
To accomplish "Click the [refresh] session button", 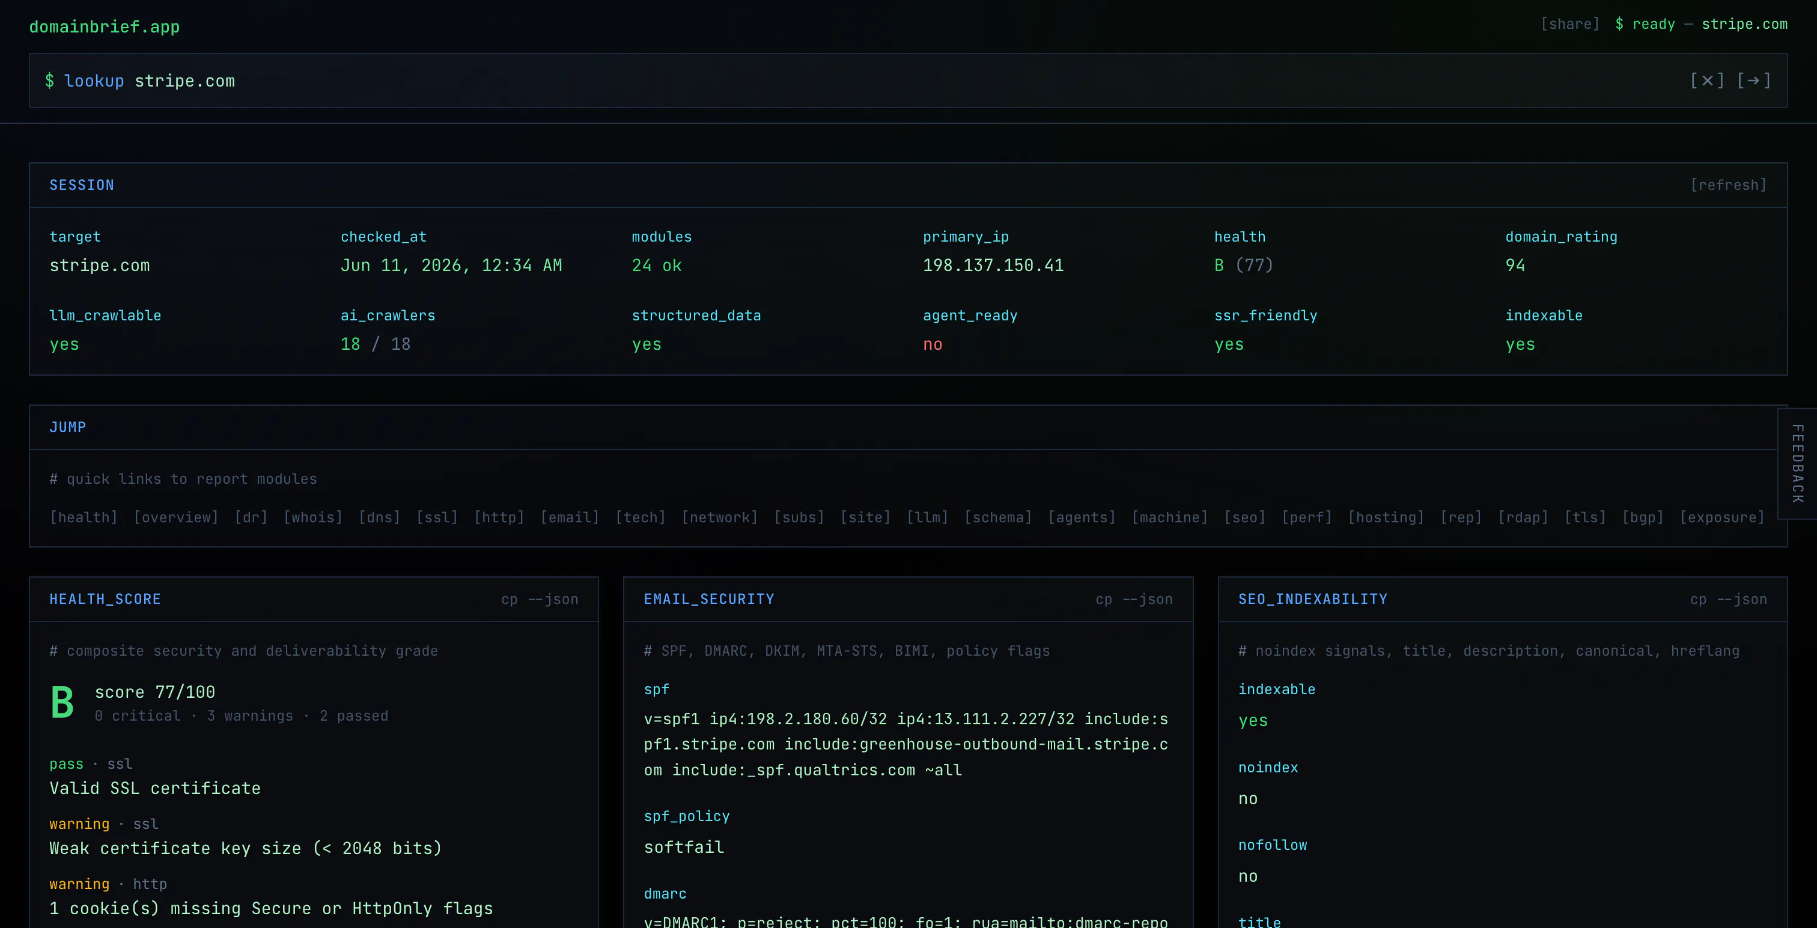I will (1728, 185).
